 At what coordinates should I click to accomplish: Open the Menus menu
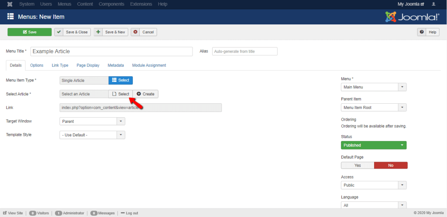[x=65, y=4]
